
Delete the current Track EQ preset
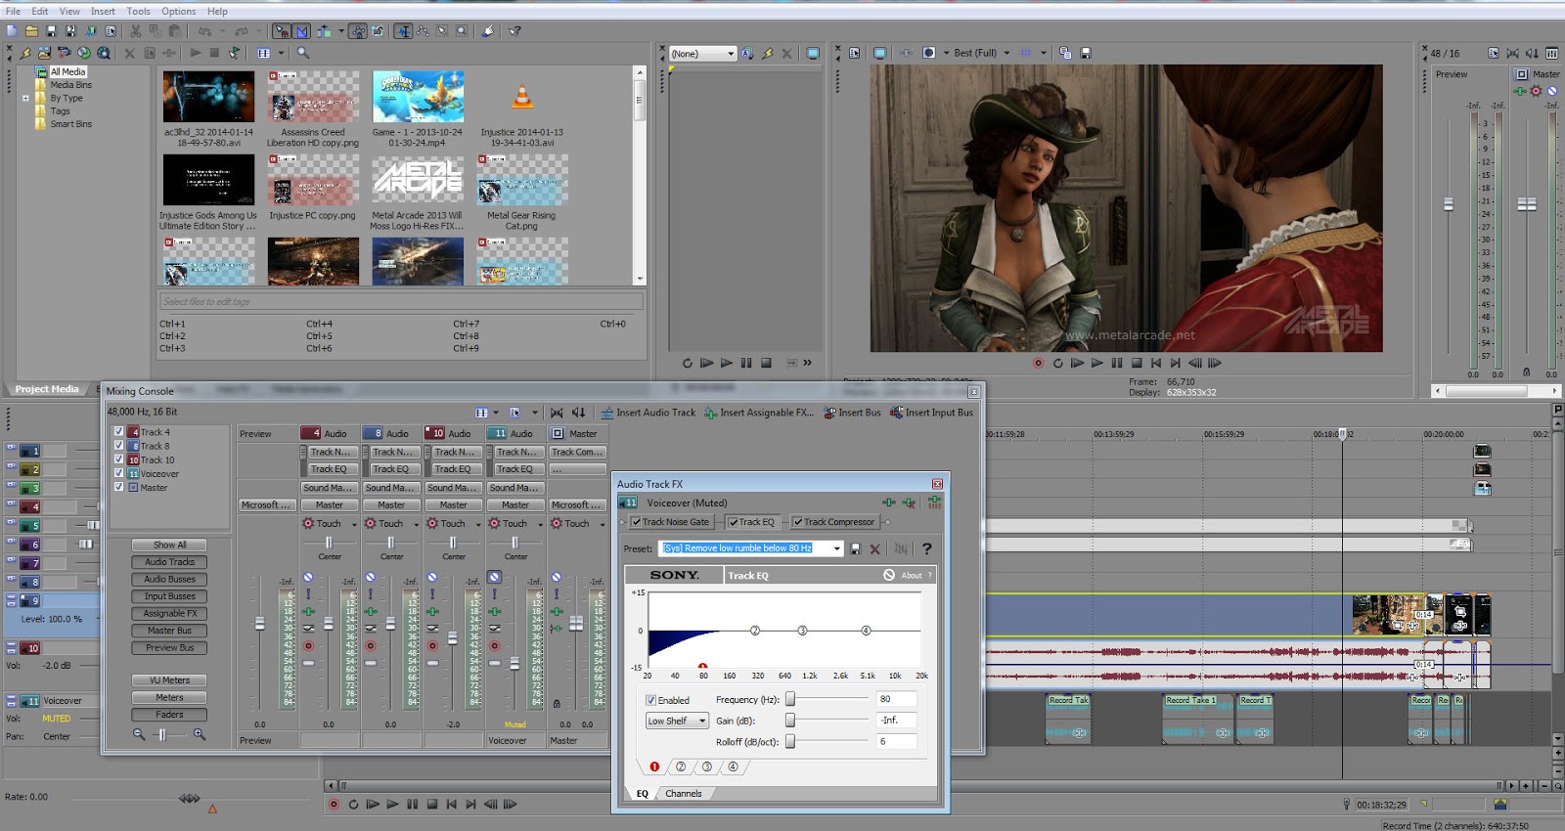pos(875,548)
